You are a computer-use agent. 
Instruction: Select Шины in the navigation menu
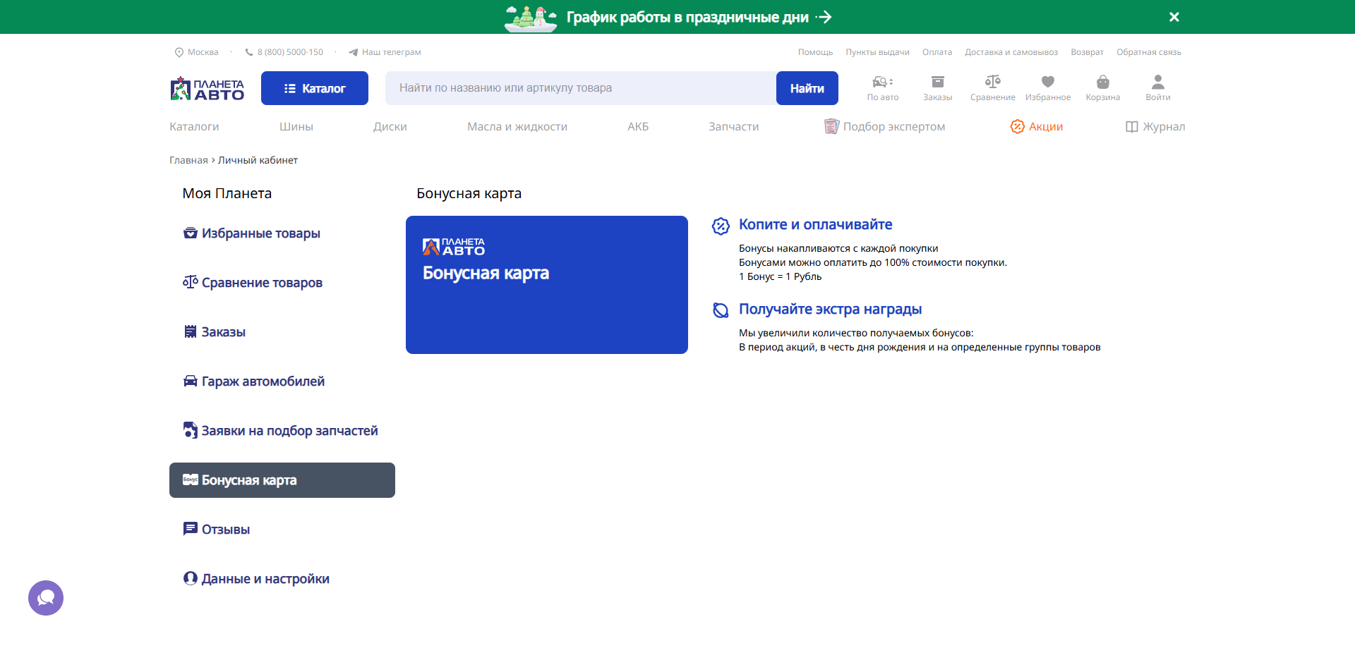(296, 126)
